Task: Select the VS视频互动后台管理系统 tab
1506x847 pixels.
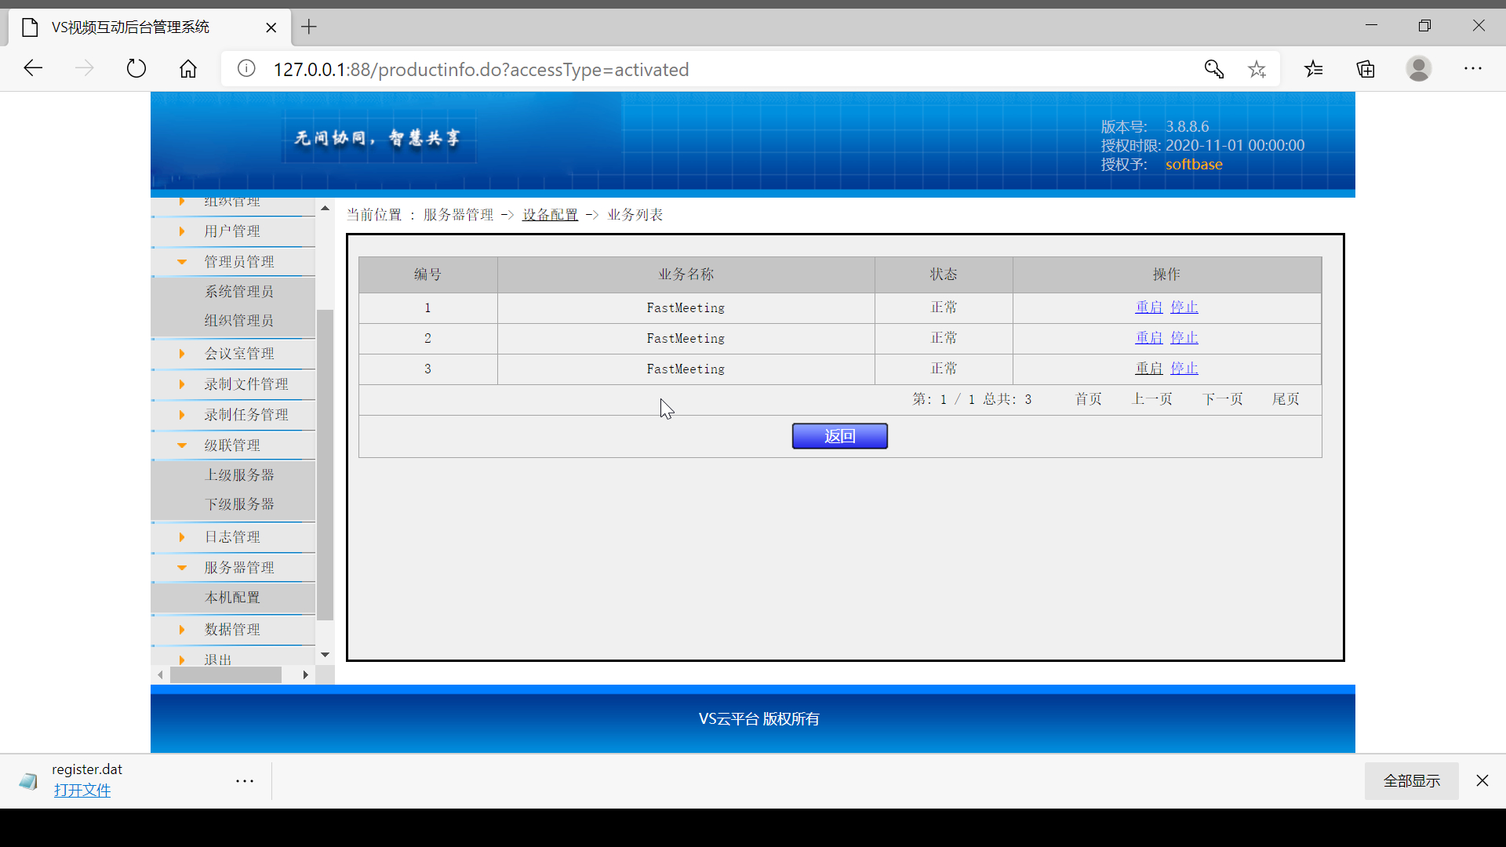Action: [149, 27]
